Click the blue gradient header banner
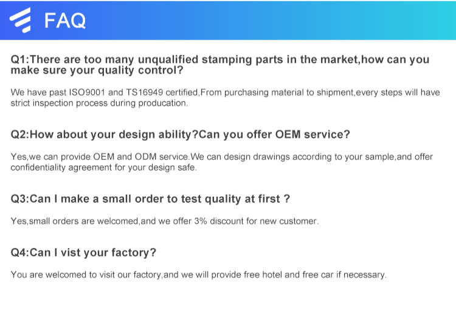 pos(274,20)
